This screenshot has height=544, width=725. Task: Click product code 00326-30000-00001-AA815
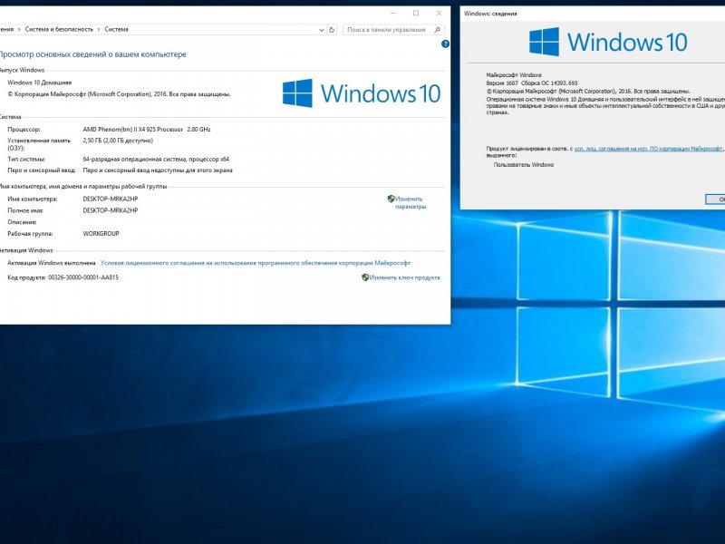[x=83, y=277]
